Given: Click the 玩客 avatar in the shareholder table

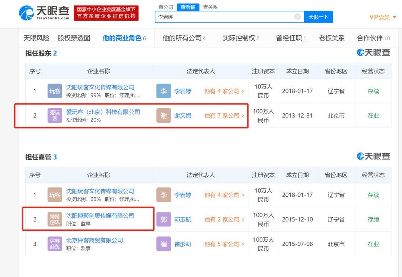Looking at the screenshot, I should [55, 91].
